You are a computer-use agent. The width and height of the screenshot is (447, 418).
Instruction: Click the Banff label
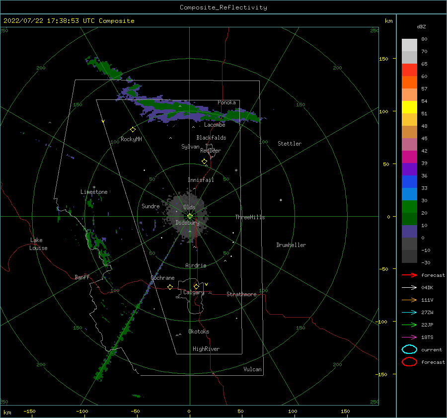click(x=82, y=277)
